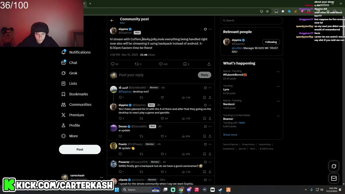
Task: Open #EubankBenn2 trending topic
Action: tap(235, 75)
